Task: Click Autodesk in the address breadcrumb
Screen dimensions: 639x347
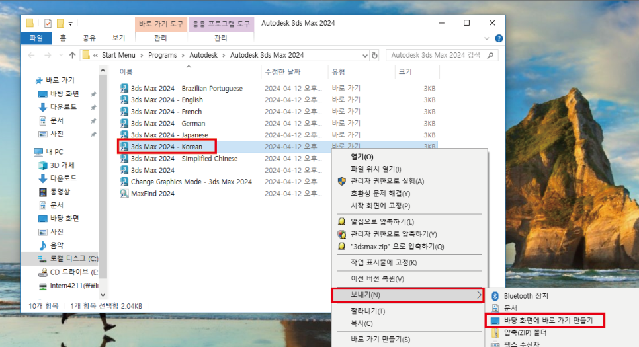Action: click(x=203, y=55)
